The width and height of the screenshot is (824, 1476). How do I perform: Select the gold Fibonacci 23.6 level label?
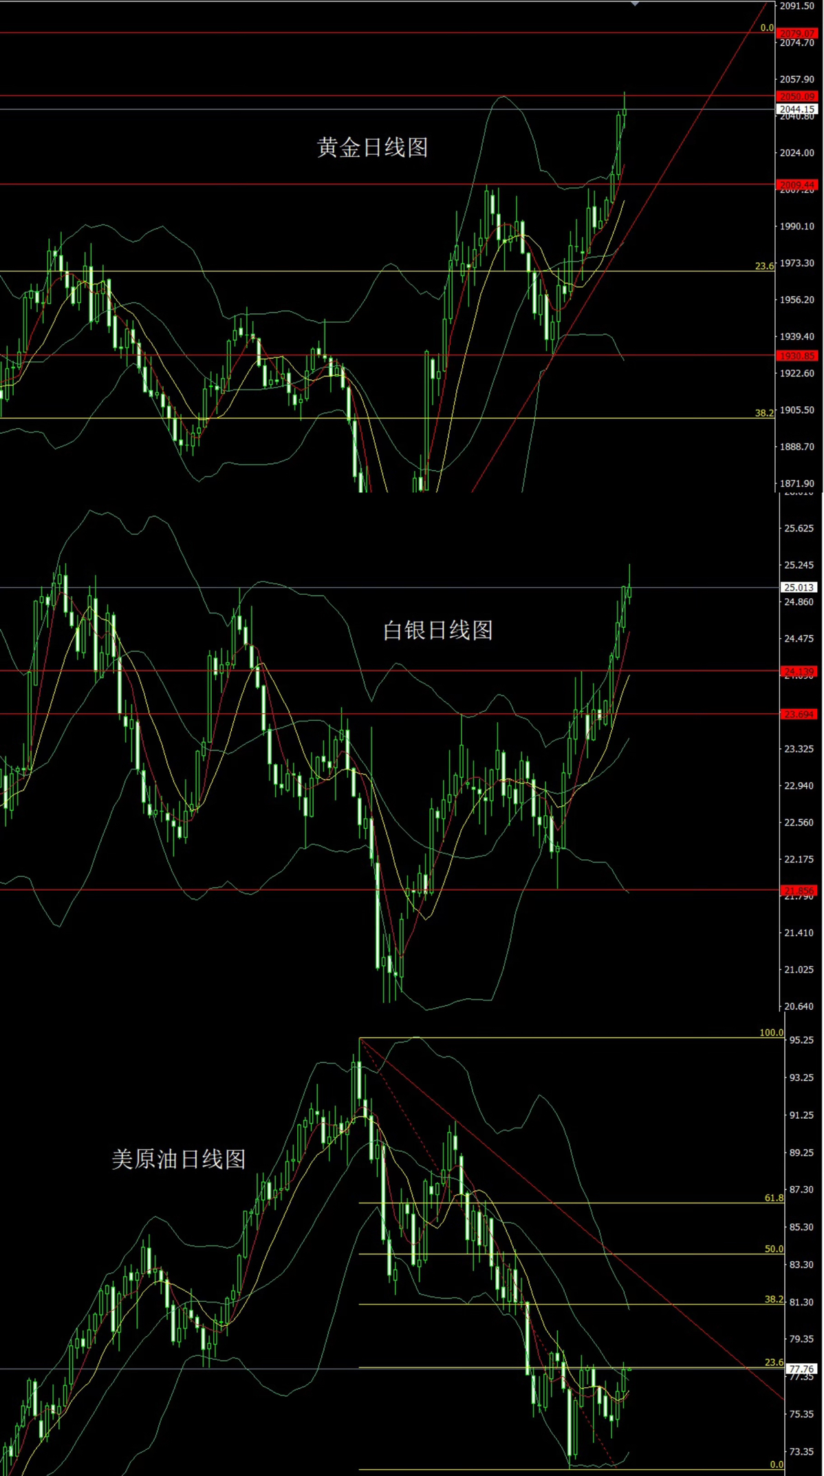click(x=764, y=266)
